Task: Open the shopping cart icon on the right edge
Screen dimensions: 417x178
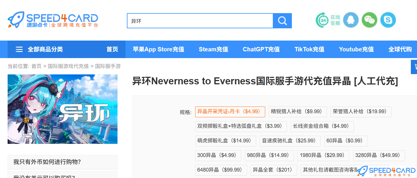Action: (414, 67)
